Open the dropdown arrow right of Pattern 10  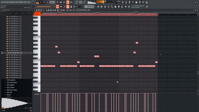tap(95, 7)
